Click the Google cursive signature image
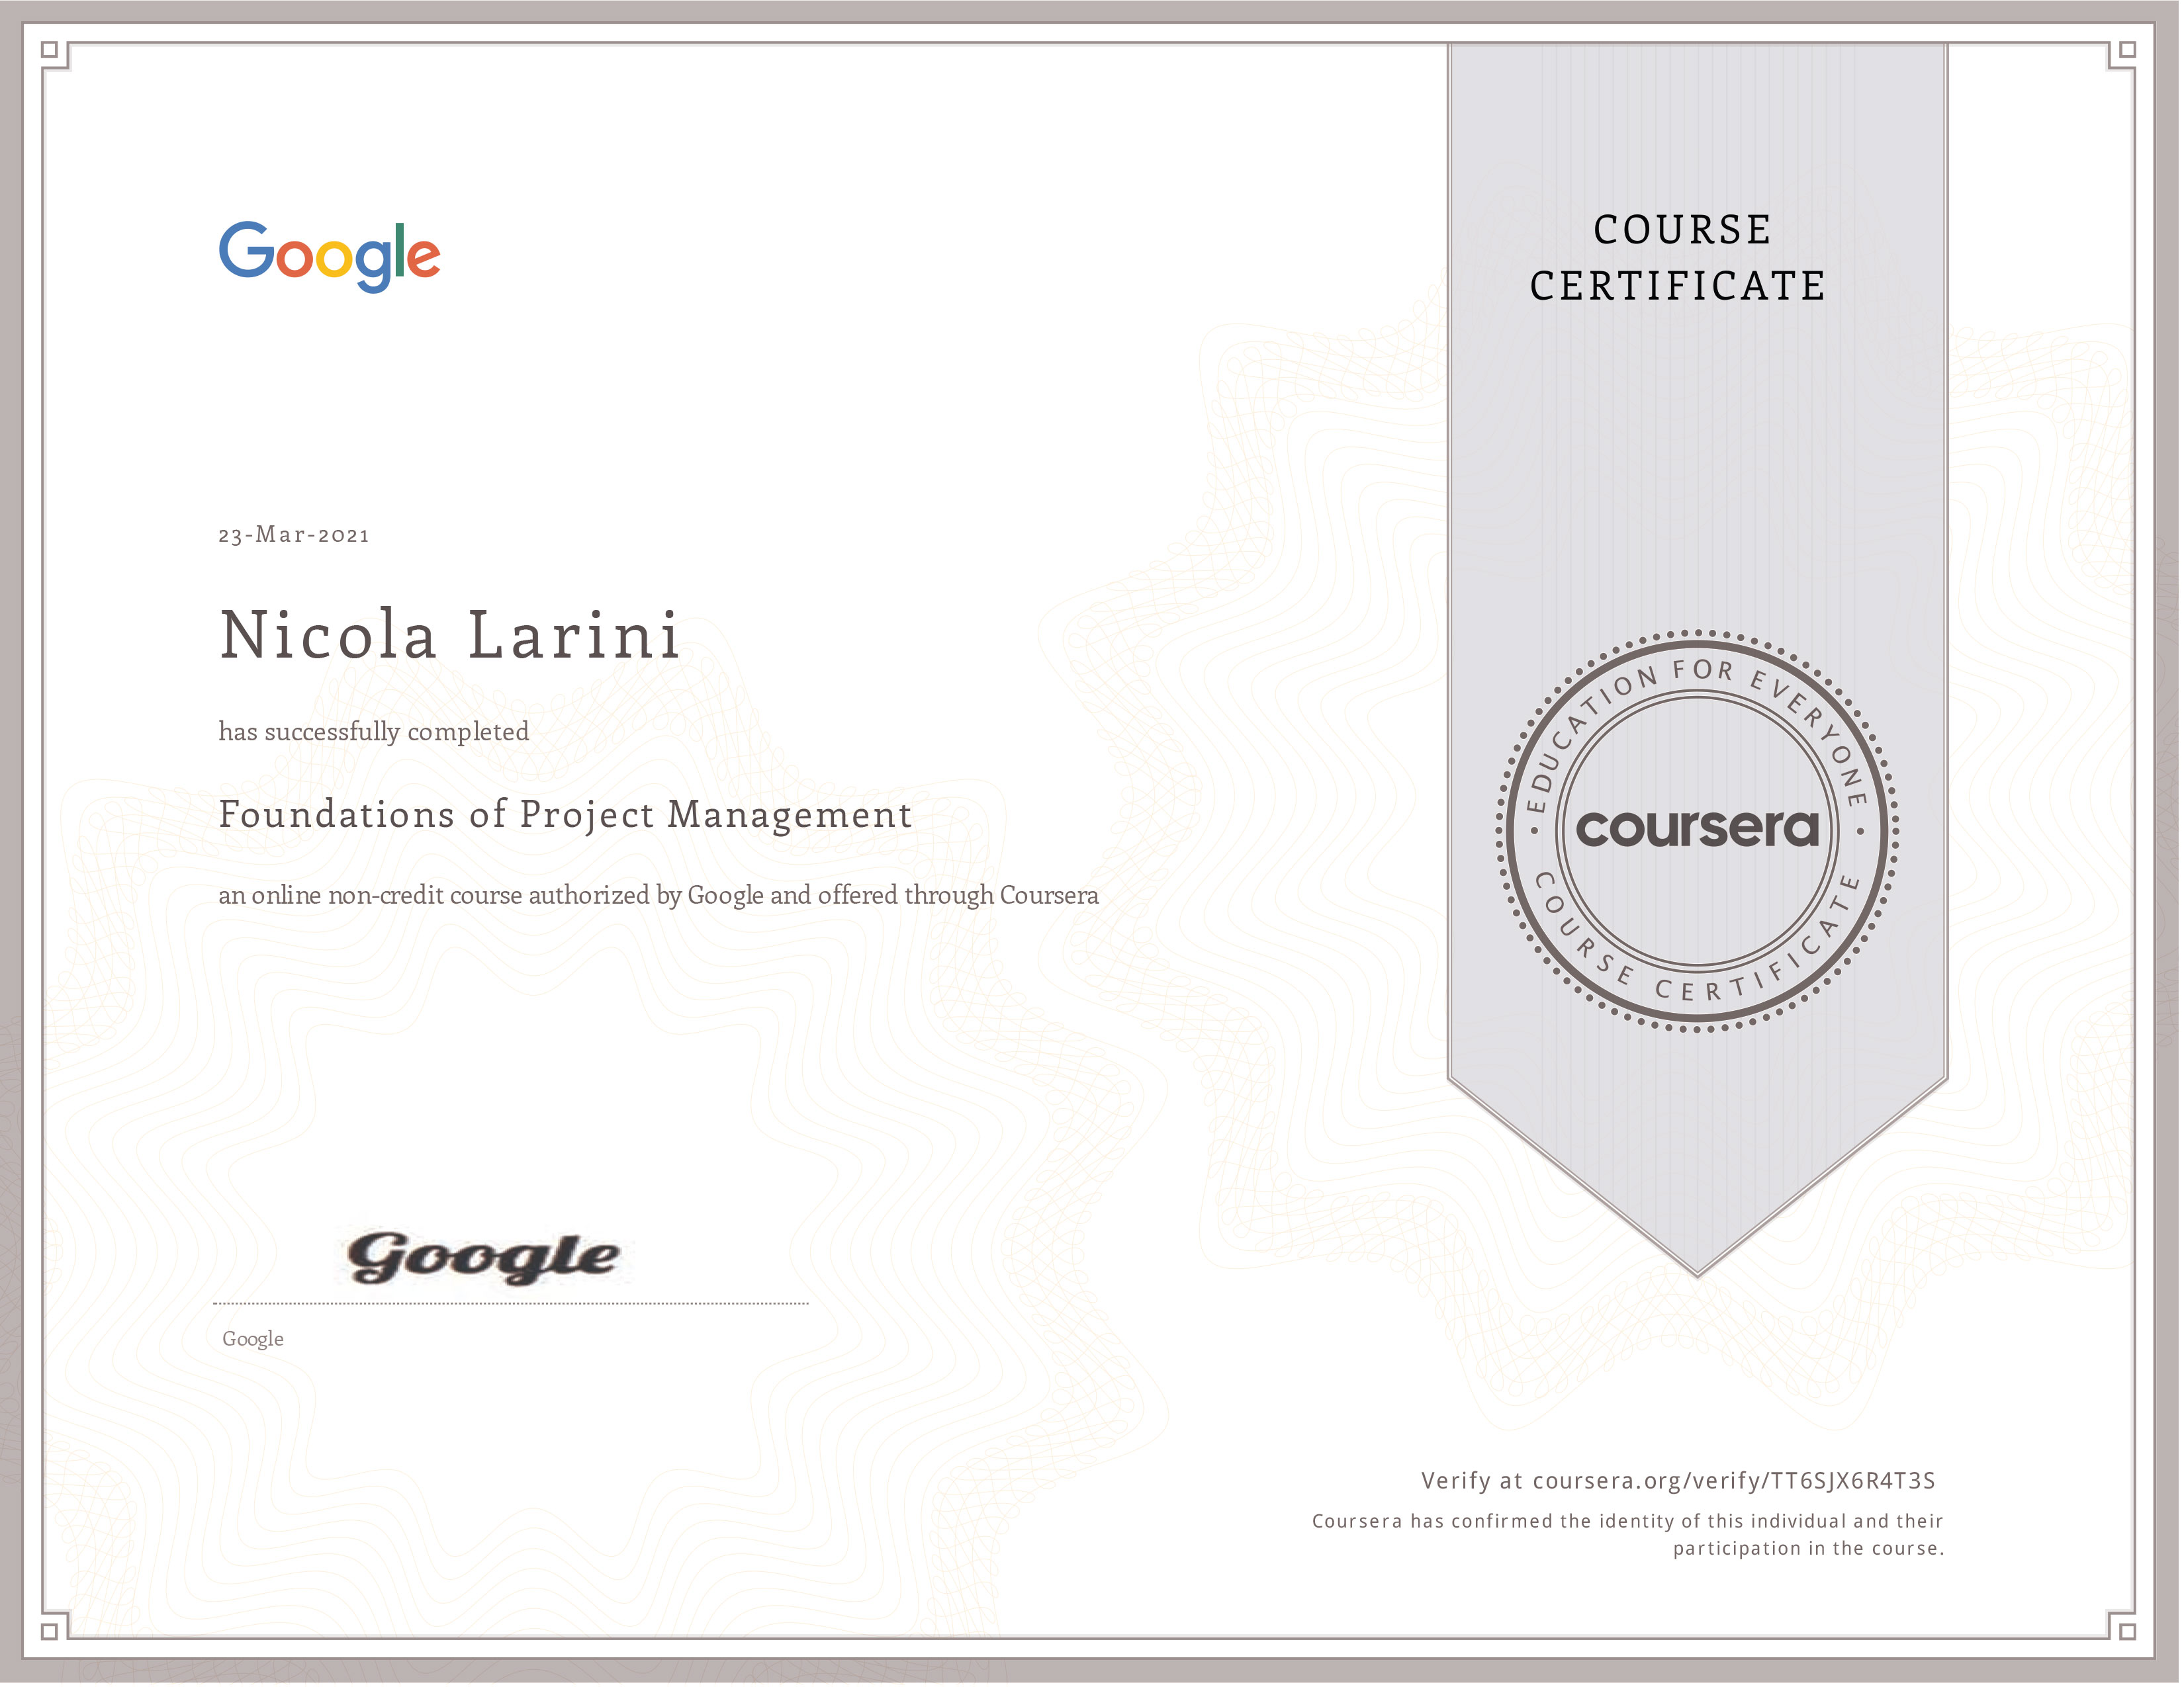The height and width of the screenshot is (1687, 2184). pos(483,1258)
